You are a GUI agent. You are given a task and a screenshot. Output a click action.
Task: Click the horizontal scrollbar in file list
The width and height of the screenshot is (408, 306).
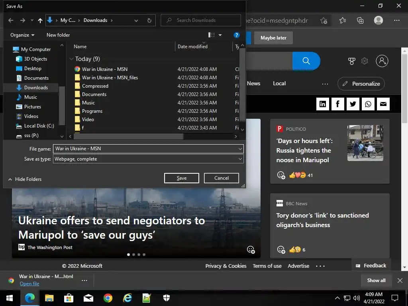click(128, 136)
